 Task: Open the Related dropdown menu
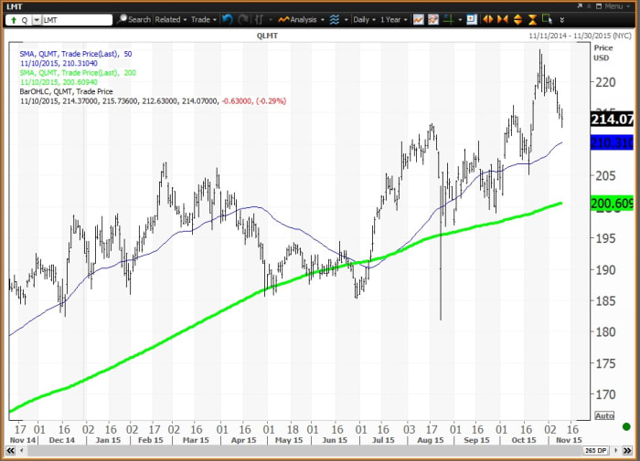171,19
